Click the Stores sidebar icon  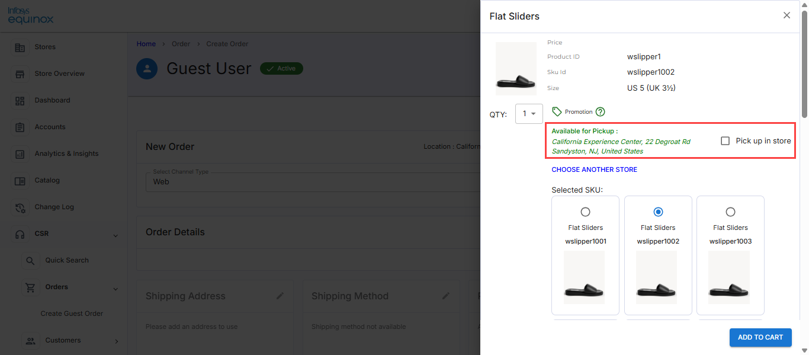(20, 47)
